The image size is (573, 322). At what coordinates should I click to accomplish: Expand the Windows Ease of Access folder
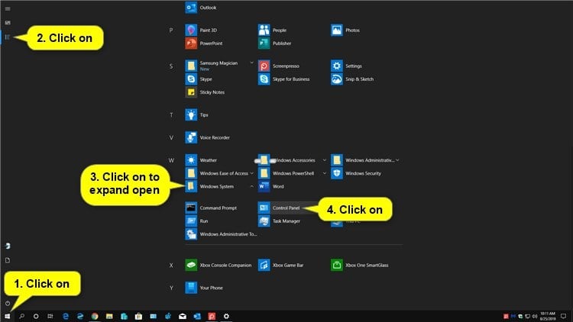251,173
